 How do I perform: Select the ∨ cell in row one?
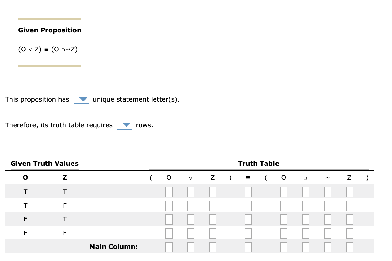click(x=190, y=192)
